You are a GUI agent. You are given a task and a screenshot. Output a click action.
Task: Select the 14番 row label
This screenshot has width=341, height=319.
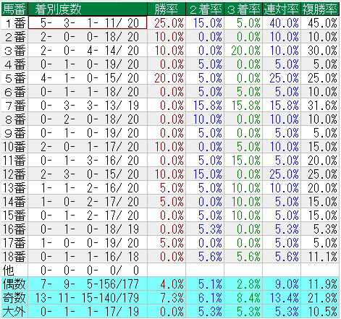coord(14,202)
